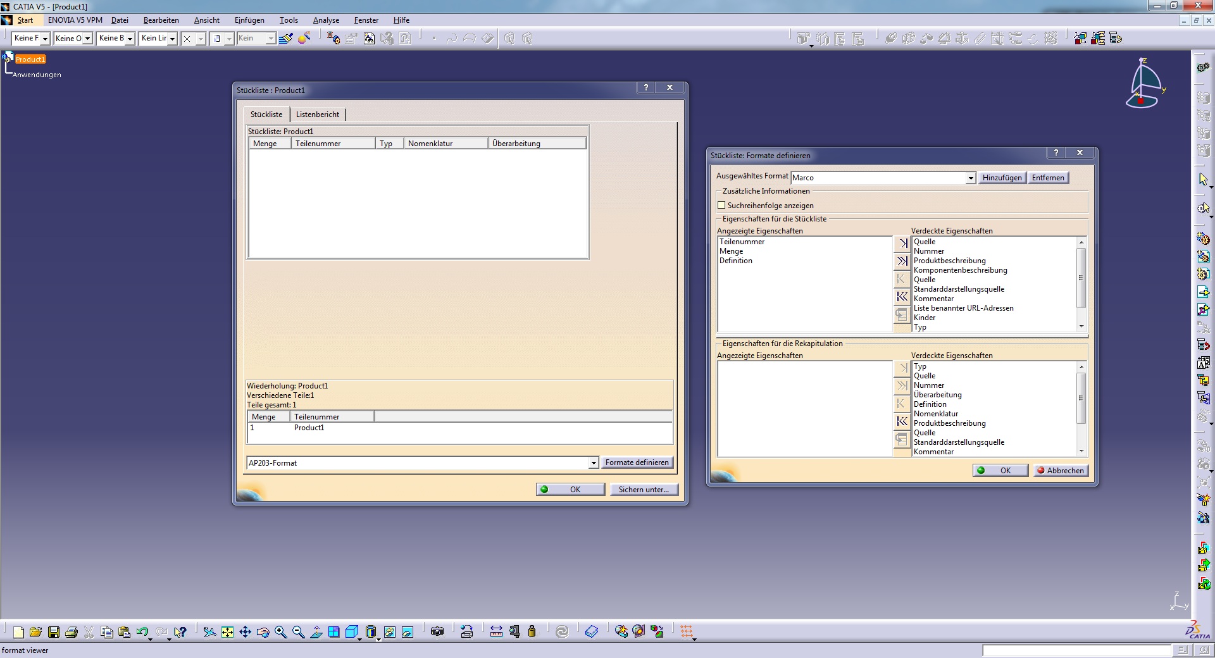Click the Shading view mode cylinder icon

[x=371, y=631]
